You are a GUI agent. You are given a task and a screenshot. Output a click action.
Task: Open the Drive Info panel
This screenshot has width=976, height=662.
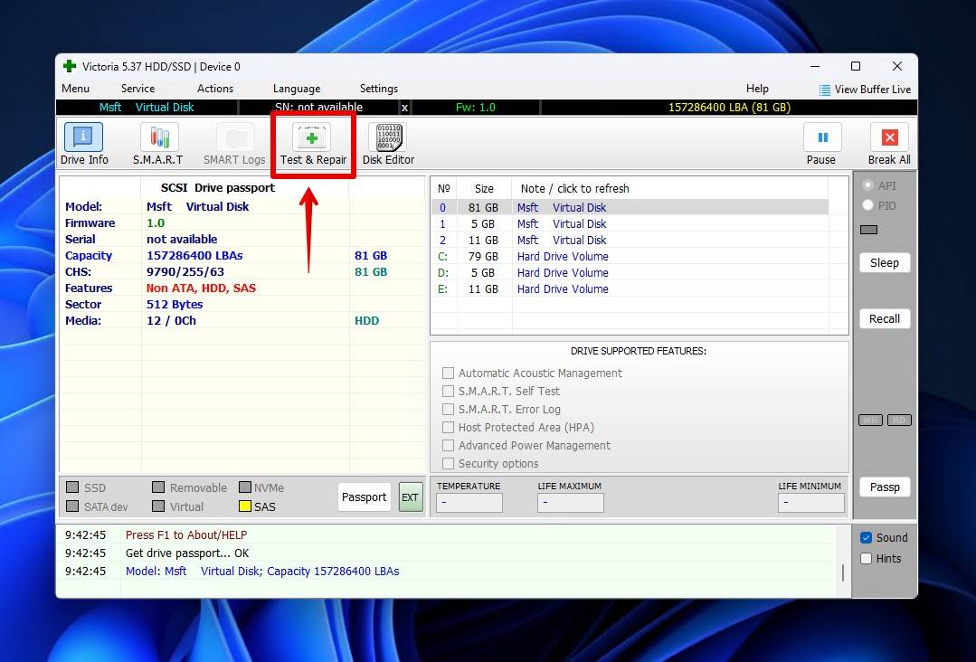(83, 138)
